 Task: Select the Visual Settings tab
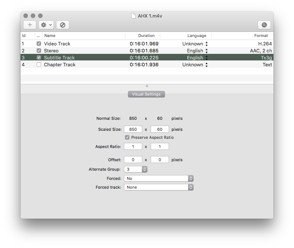click(x=146, y=94)
